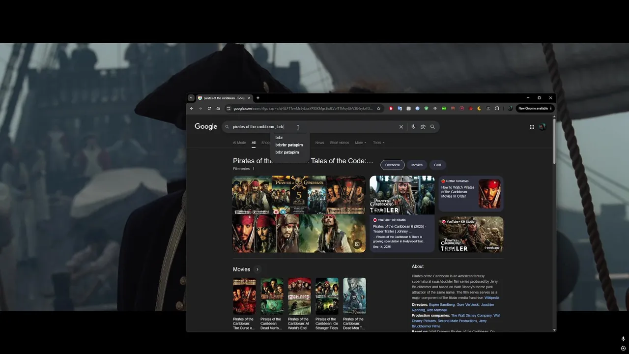Screen dimensions: 629x354
Task: Click the New Chrome available update button
Action: click(533, 108)
